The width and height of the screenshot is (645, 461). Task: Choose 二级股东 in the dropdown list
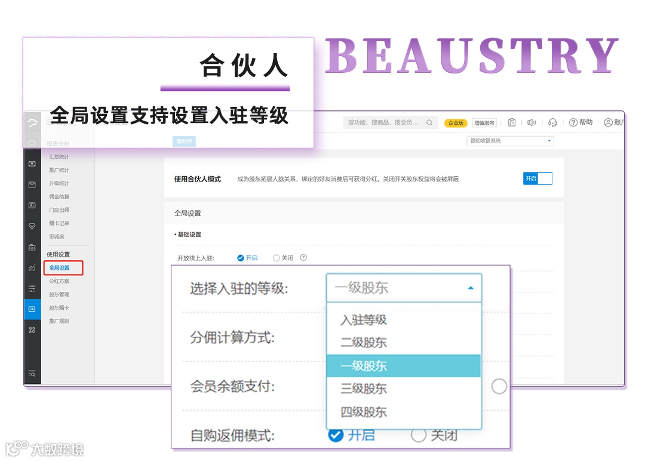point(404,342)
